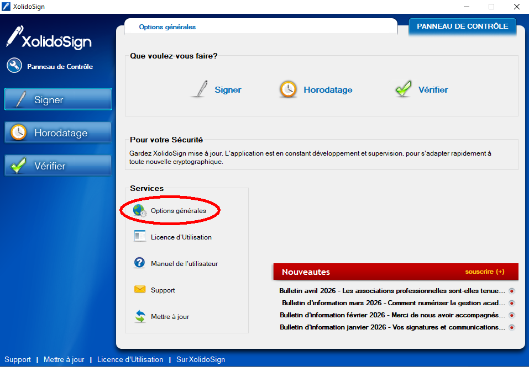Open the Licence d'Utilisation link in the footer
This screenshot has width=529, height=367.
pyautogui.click(x=130, y=360)
